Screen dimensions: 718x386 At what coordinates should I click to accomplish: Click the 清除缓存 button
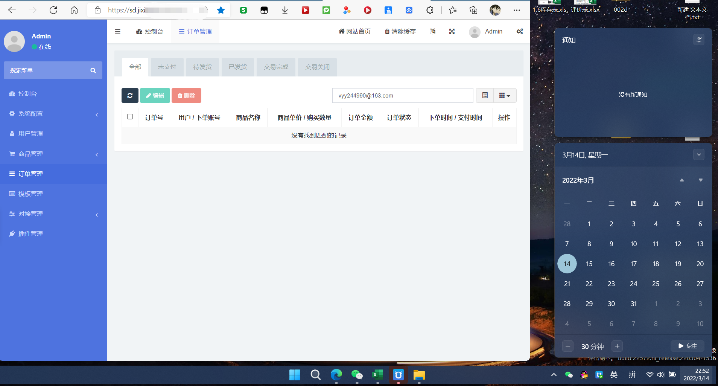400,31
